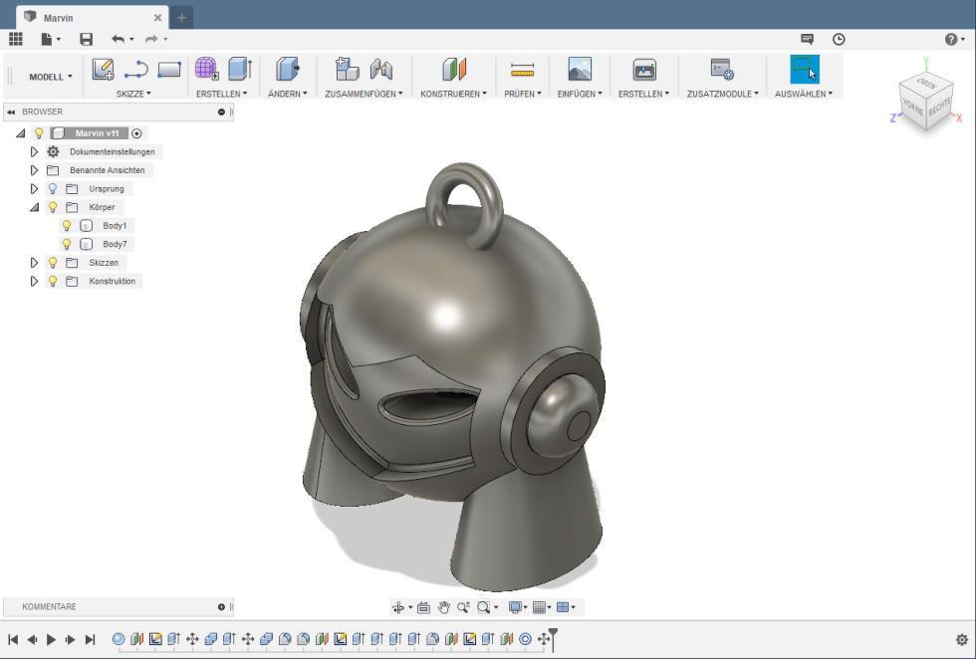Open the PRÜFEN menu
976x659 pixels.
tap(523, 94)
